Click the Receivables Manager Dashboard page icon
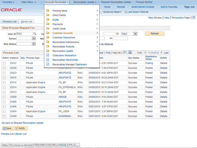The image size is (197, 148). tap(48, 64)
